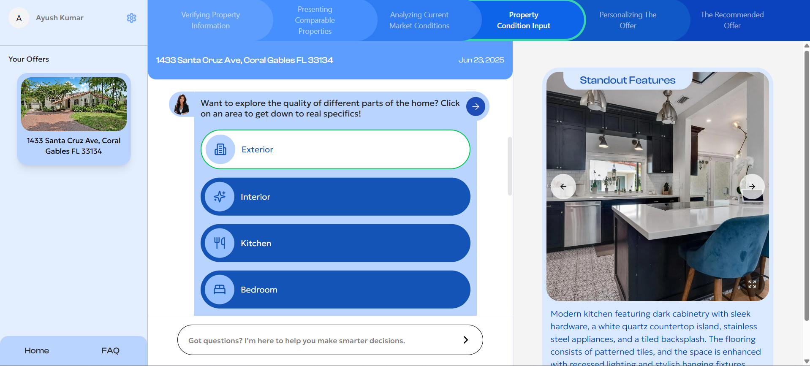Click the scrollbar down arrow
Screen dimensions: 810x366
pyautogui.click(x=807, y=362)
